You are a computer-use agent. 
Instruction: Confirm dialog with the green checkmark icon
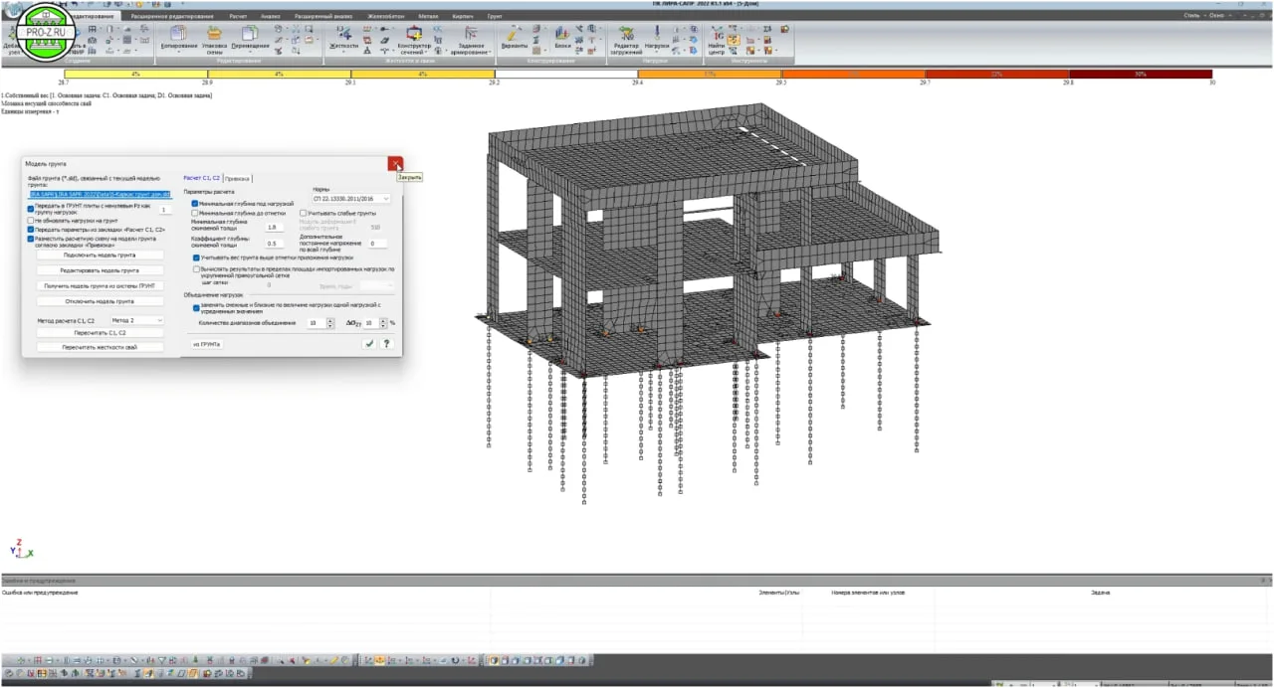point(369,343)
